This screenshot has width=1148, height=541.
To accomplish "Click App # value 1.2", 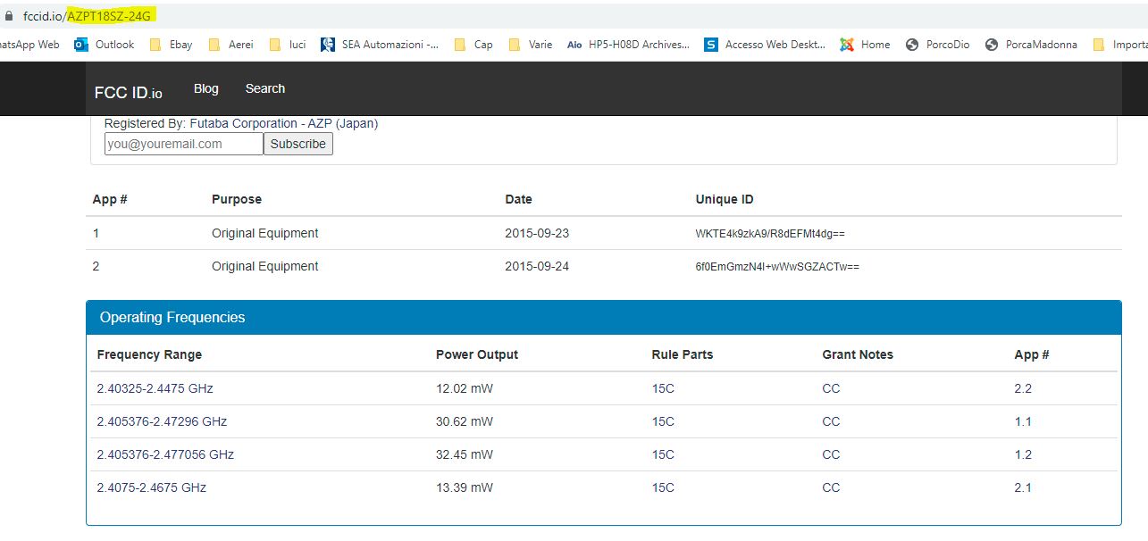I will 1023,454.
